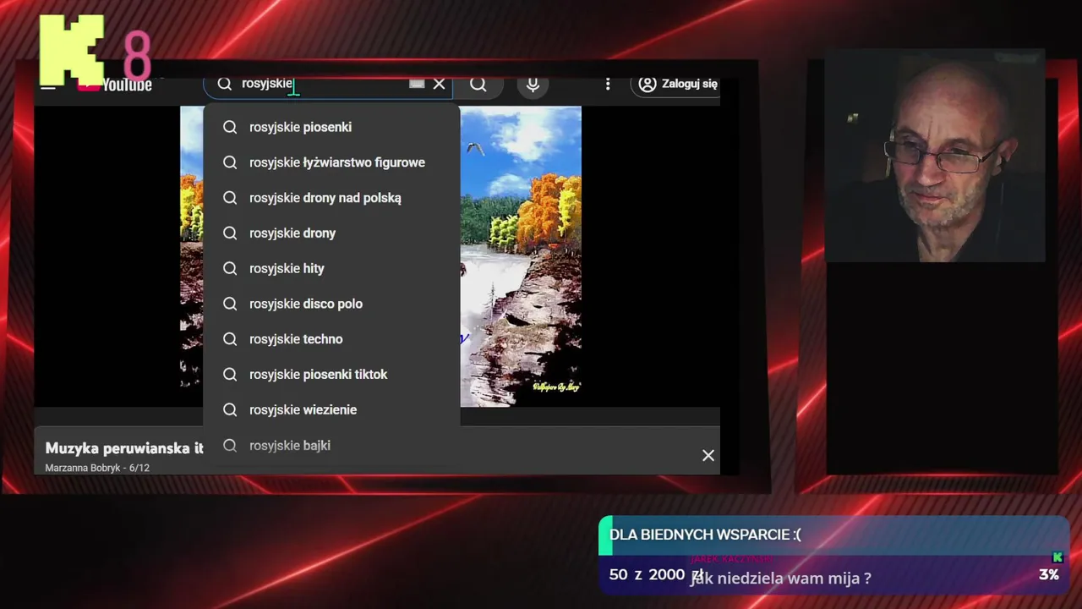Select suggestion 'rosyjskie drony'
The width and height of the screenshot is (1082, 609).
pos(331,233)
